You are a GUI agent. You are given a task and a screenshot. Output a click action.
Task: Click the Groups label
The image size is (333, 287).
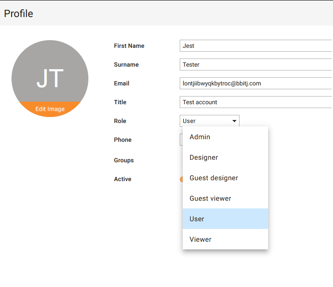[124, 160]
